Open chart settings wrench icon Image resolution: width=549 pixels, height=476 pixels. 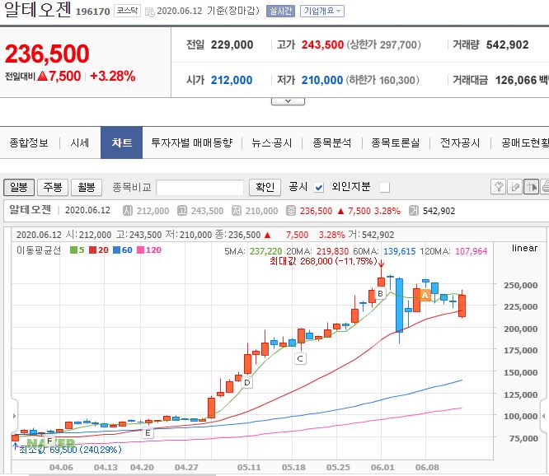coord(498,187)
